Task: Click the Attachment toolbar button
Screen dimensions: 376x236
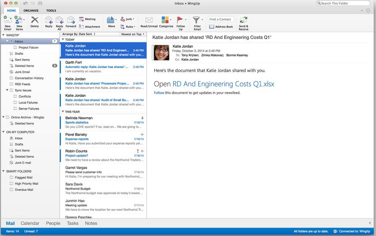Action: point(89,27)
